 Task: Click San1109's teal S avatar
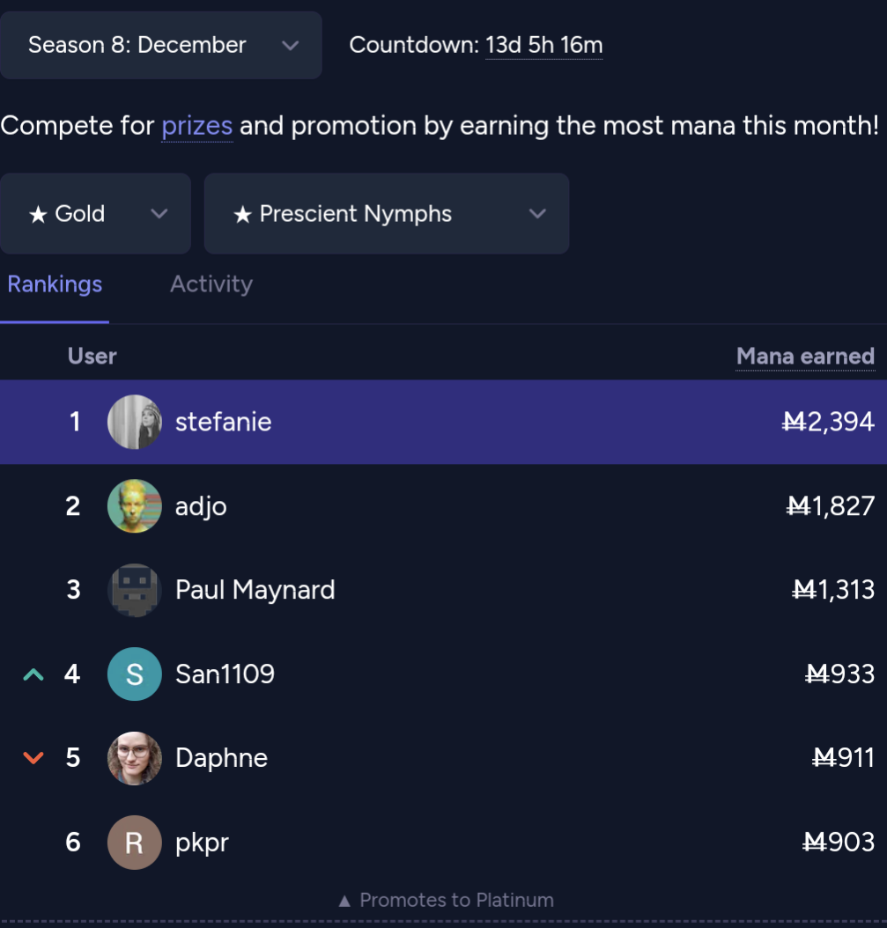pyautogui.click(x=135, y=674)
